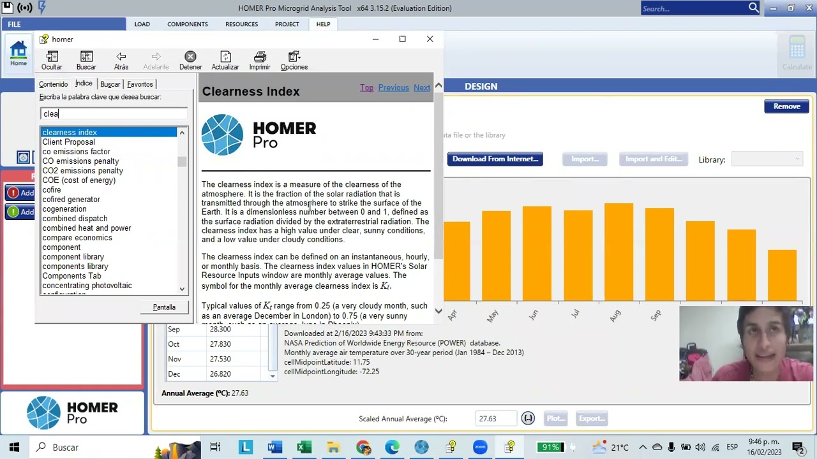Image resolution: width=817 pixels, height=459 pixels.
Task: Select 'concentrating photovoltaic' index entry
Action: click(x=87, y=286)
